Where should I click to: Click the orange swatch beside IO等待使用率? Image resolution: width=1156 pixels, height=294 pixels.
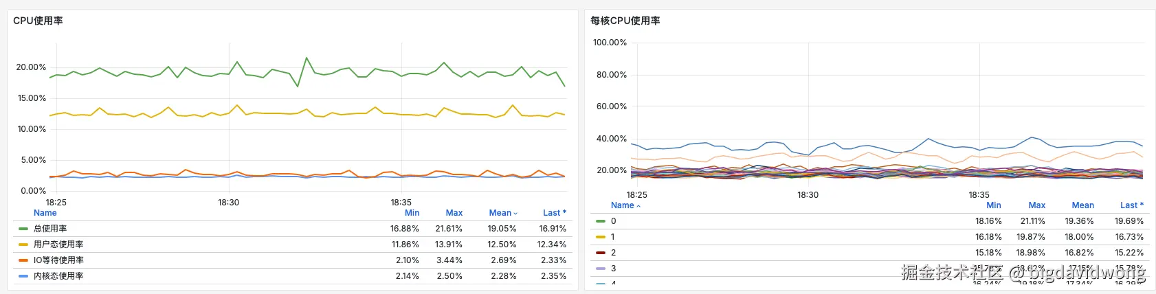[23, 260]
